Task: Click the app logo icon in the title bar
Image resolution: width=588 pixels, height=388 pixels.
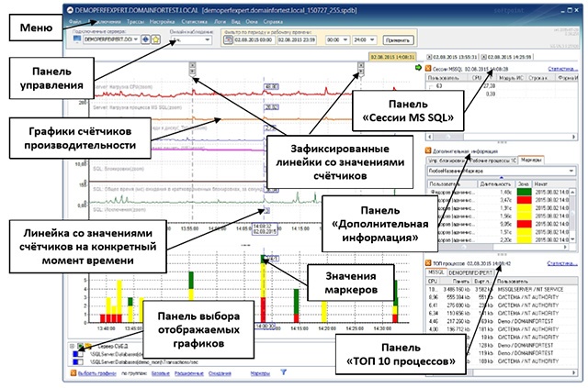Action: tap(70, 10)
